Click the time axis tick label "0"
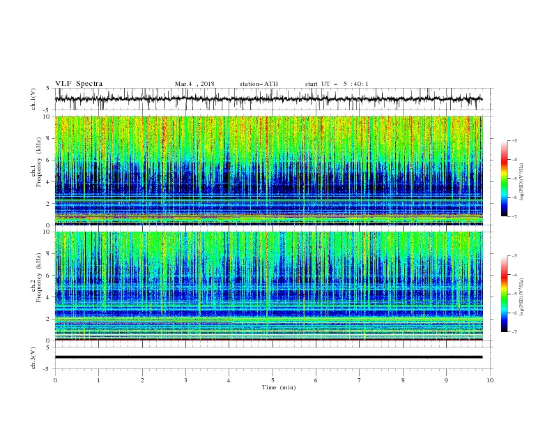Viewport: 552px width, 427px height. point(55,380)
